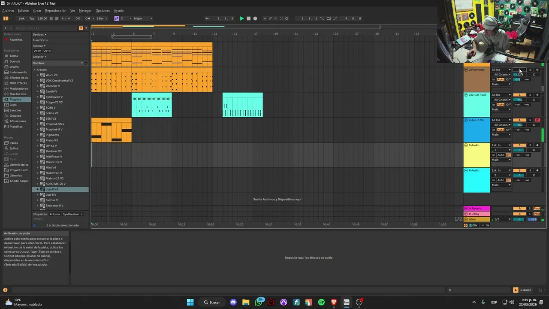Click the Play button in transport
The height and width of the screenshot is (309, 549).
coord(241,18)
